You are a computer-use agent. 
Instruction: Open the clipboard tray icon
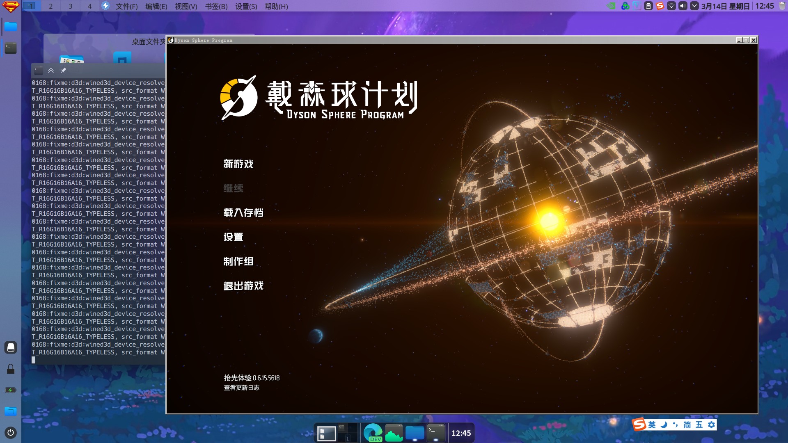[x=648, y=6]
